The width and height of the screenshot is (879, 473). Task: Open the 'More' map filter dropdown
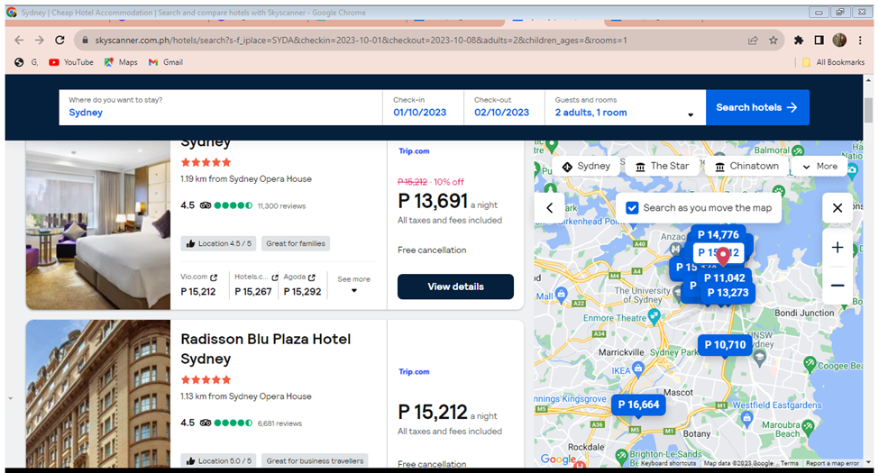[819, 167]
